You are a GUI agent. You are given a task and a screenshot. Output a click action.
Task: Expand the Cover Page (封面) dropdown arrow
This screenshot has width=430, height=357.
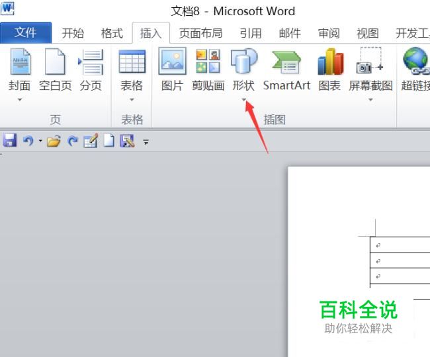(20, 100)
